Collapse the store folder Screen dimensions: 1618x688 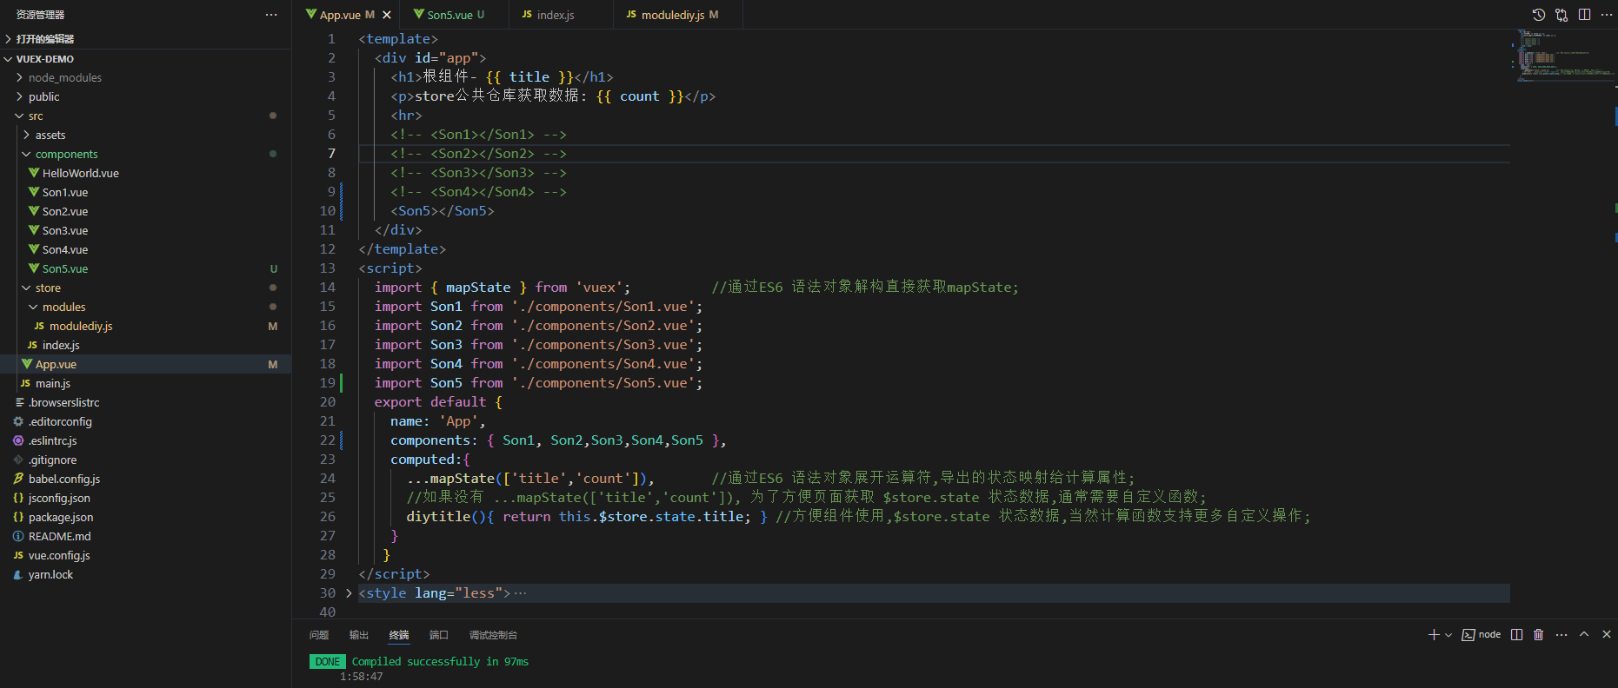click(x=145, y=288)
